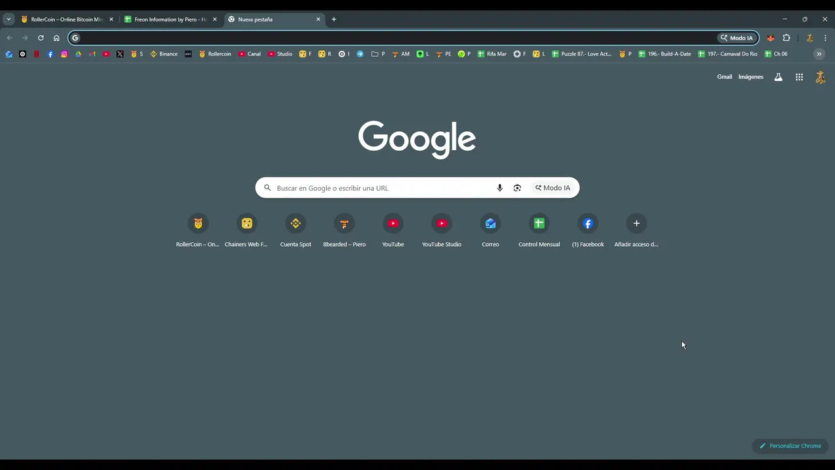Start voice search with microphone icon
835x470 pixels.
pos(500,188)
